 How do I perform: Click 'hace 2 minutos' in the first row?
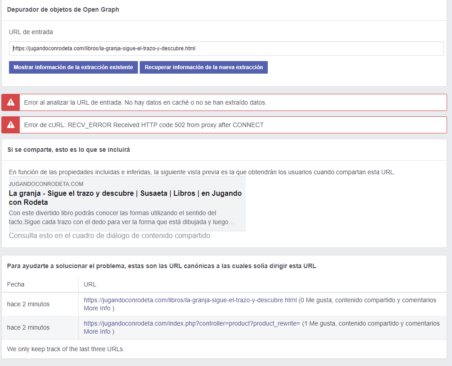[x=28, y=304]
